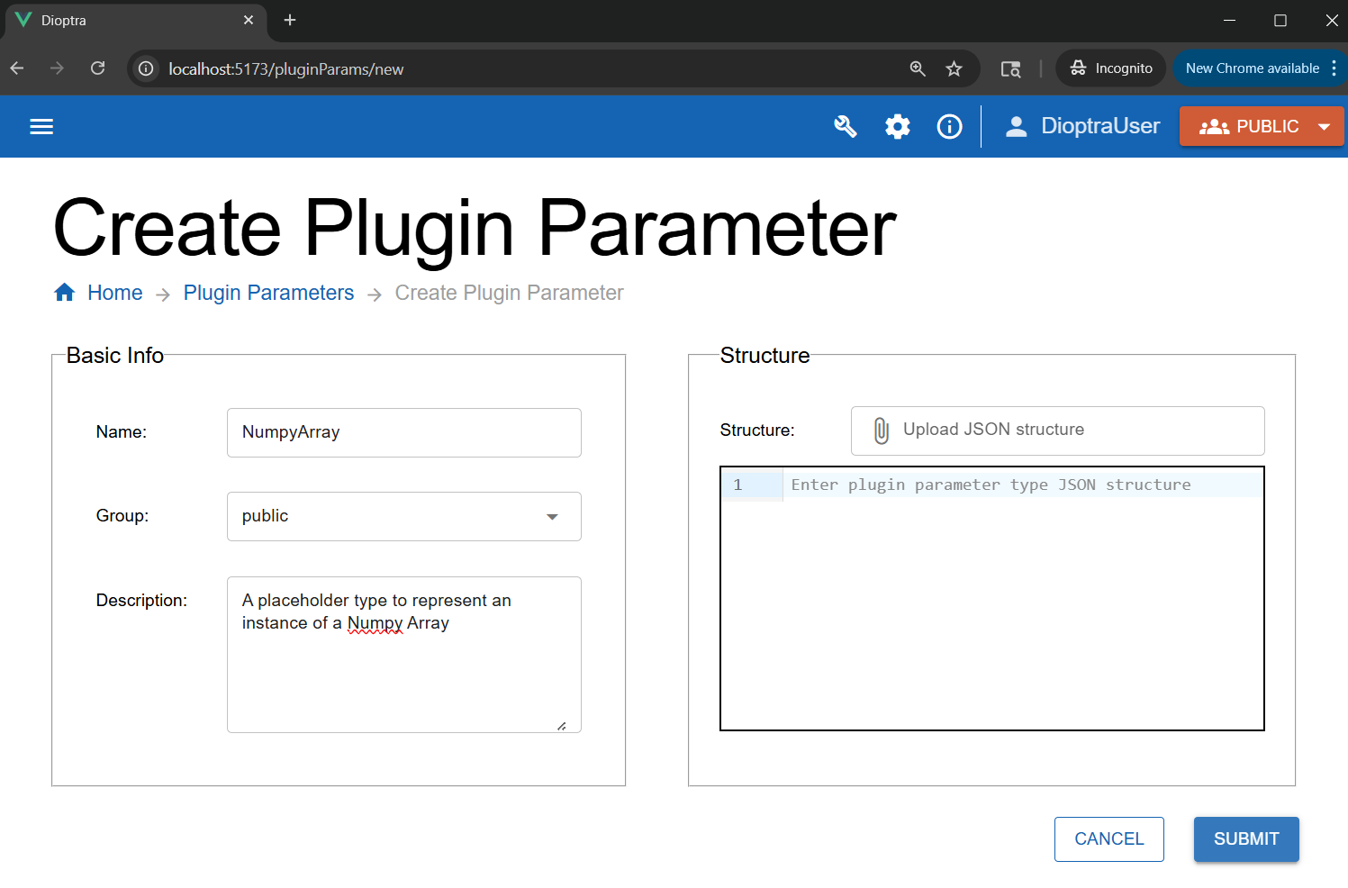Click the DioptraUser profile icon
This screenshot has width=1348, height=888.
[1016, 126]
